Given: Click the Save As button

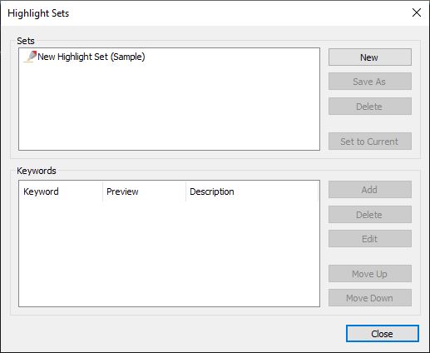Looking at the screenshot, I should click(370, 82).
